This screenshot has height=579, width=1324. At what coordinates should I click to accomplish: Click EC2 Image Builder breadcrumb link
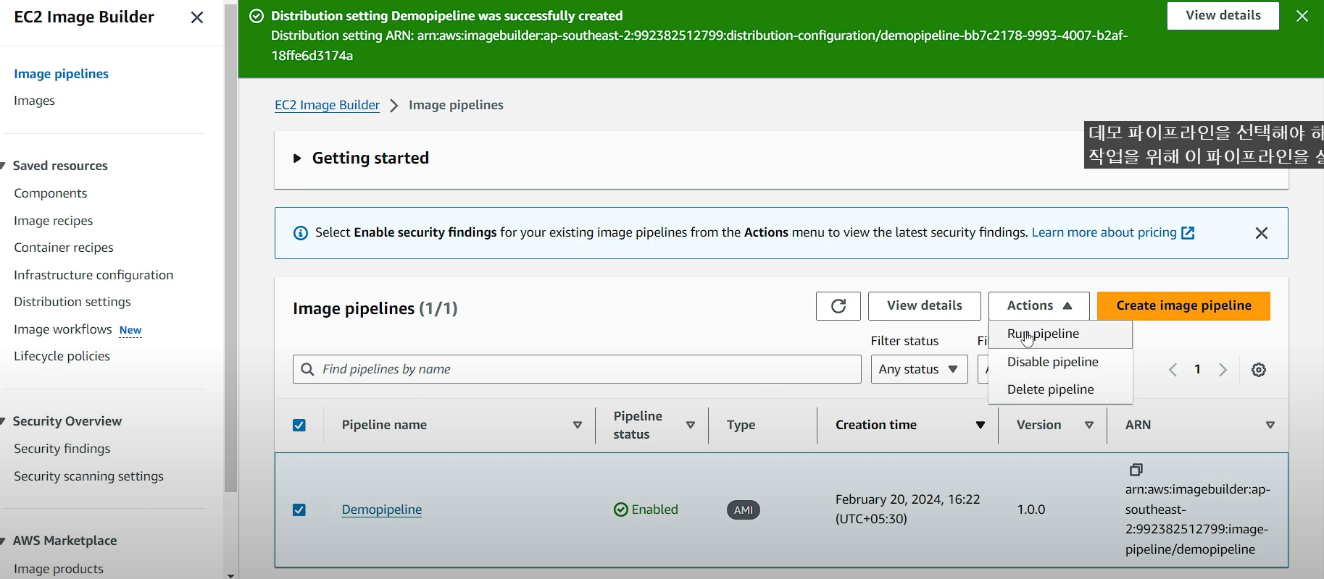pos(327,105)
